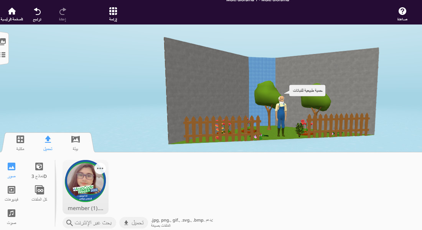This screenshot has height=230, width=422.
Task: Redo the action (إعادة)
Action: click(x=63, y=14)
